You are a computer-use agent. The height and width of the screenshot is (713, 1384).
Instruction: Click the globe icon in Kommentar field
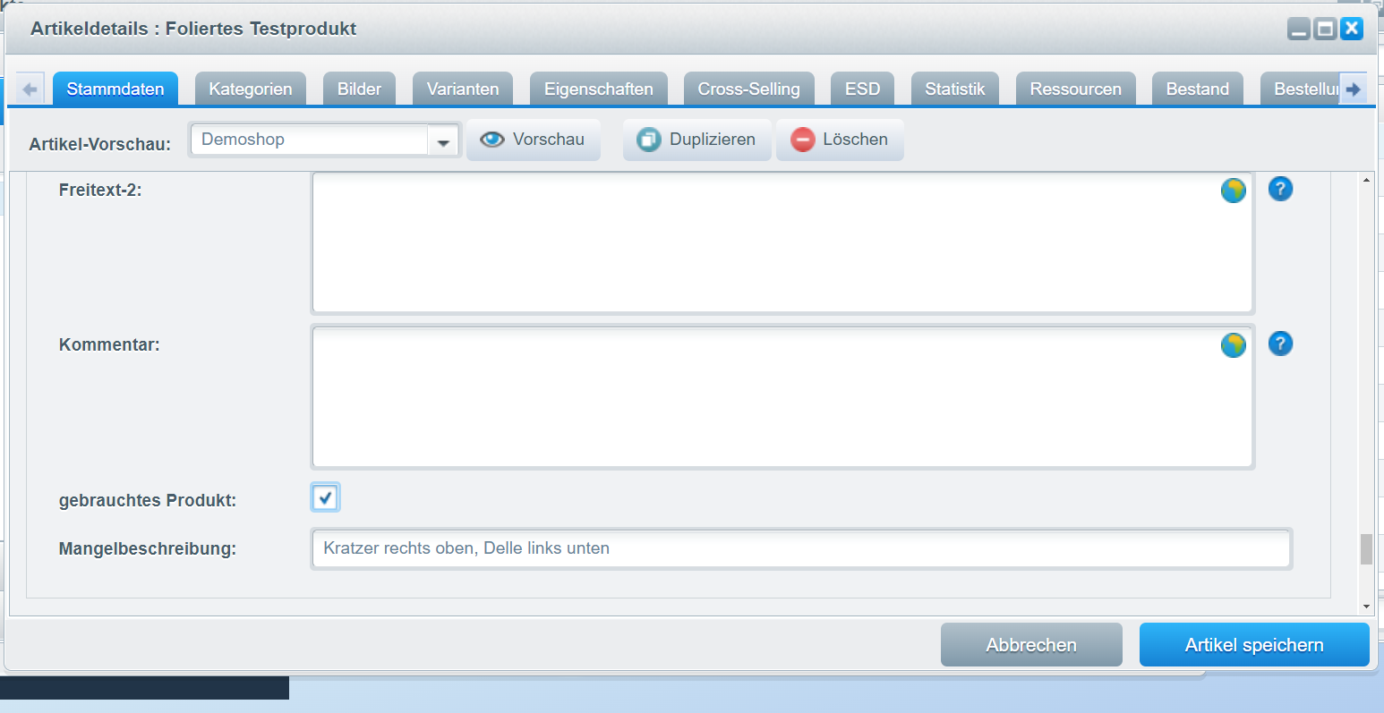[x=1234, y=344]
